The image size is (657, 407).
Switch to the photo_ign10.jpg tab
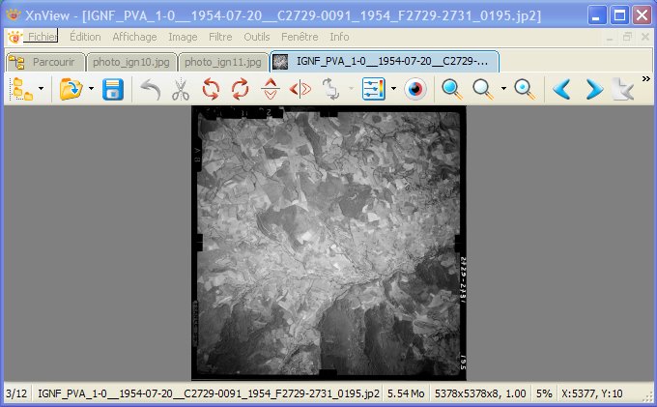click(x=129, y=62)
